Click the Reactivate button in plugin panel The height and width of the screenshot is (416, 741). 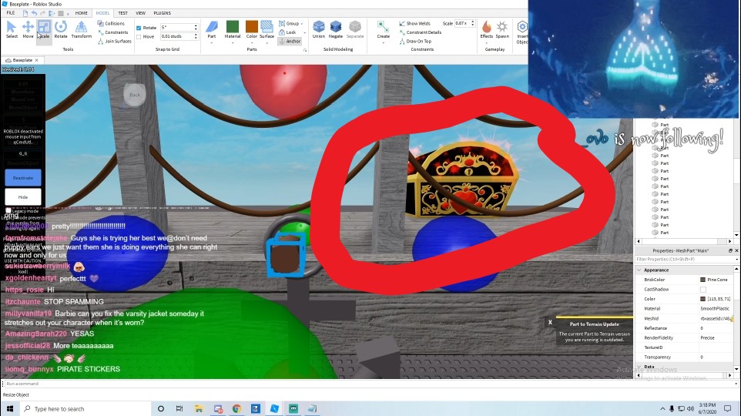[x=23, y=178]
